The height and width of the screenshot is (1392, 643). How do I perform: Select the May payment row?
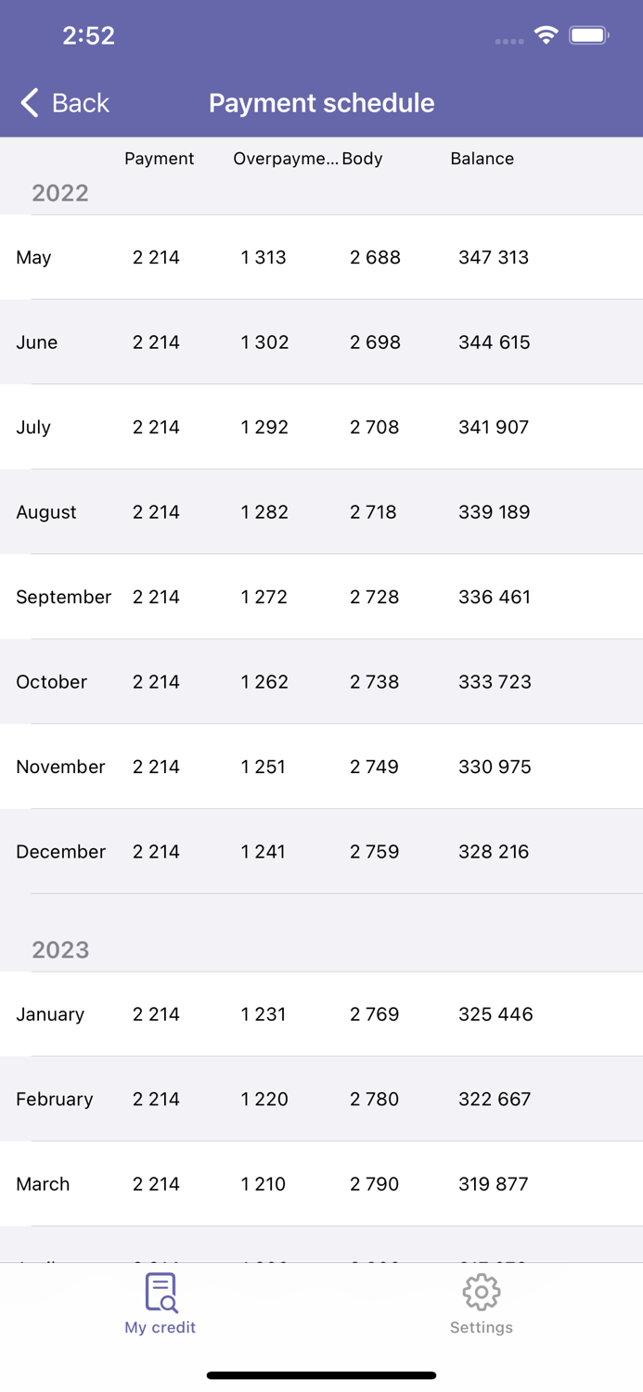pyautogui.click(x=321, y=257)
